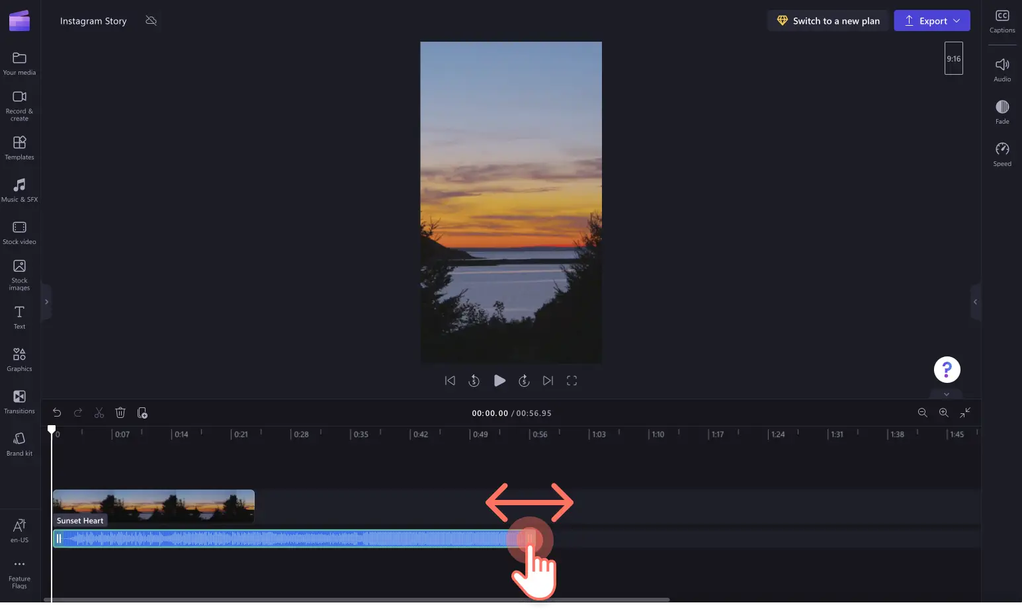The image size is (1022, 611).
Task: Open Stock video library
Action: point(19,233)
